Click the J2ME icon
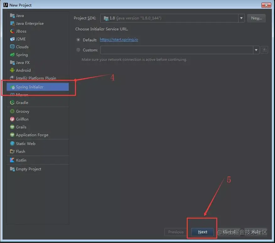 coord(12,39)
